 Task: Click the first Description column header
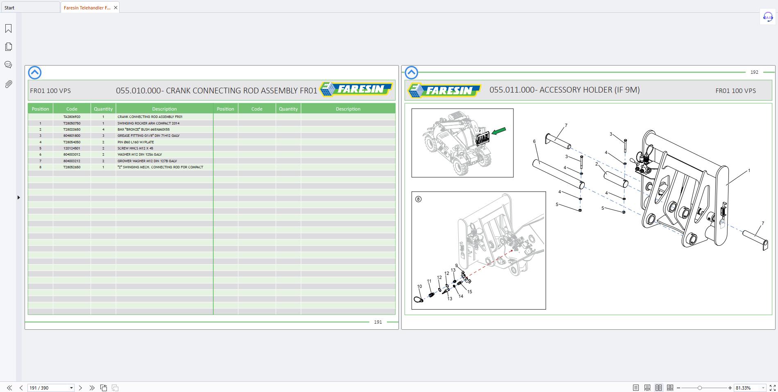pyautogui.click(x=164, y=109)
